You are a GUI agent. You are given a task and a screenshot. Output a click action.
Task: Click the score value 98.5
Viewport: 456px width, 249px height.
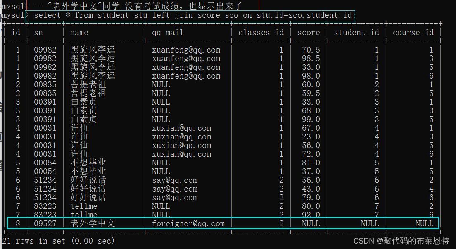coord(311,59)
